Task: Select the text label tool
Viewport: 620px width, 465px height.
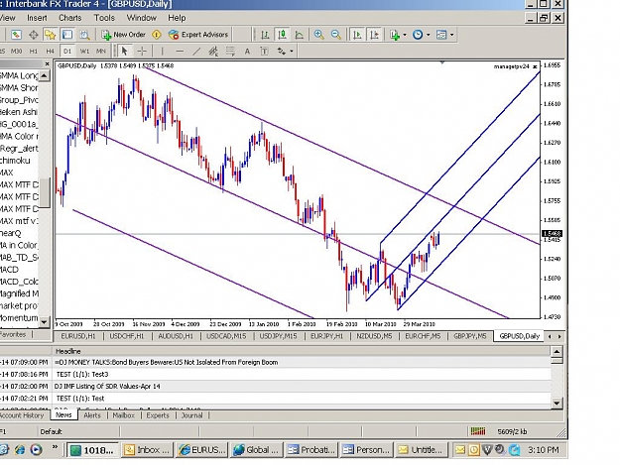Action: pyautogui.click(x=264, y=51)
